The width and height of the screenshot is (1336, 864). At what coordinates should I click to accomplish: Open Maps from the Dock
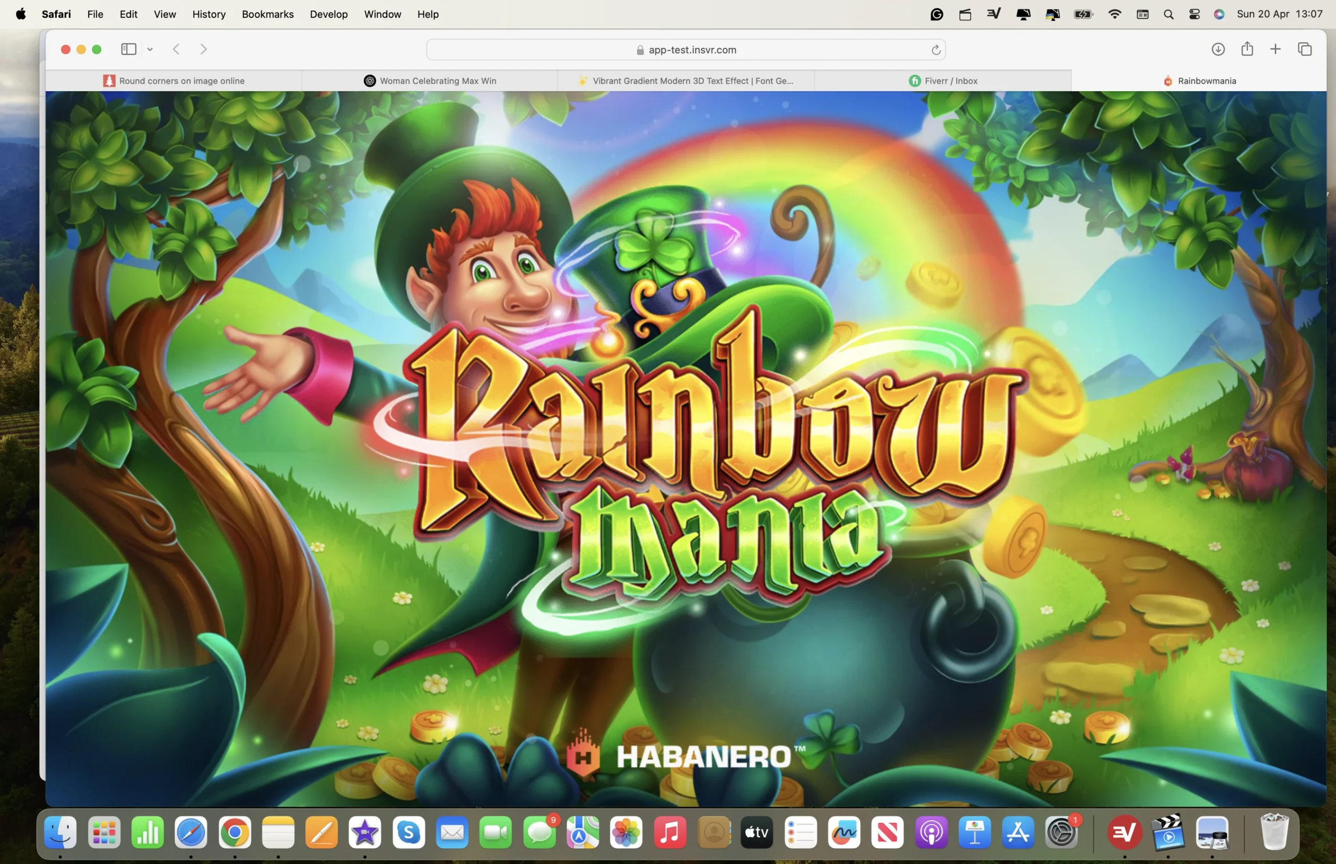pyautogui.click(x=583, y=833)
